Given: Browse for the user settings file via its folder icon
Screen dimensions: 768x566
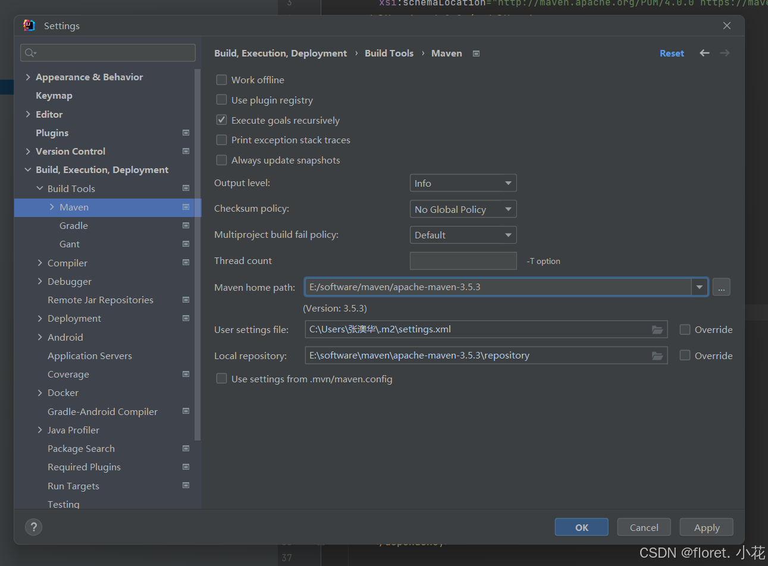Looking at the screenshot, I should coord(657,329).
